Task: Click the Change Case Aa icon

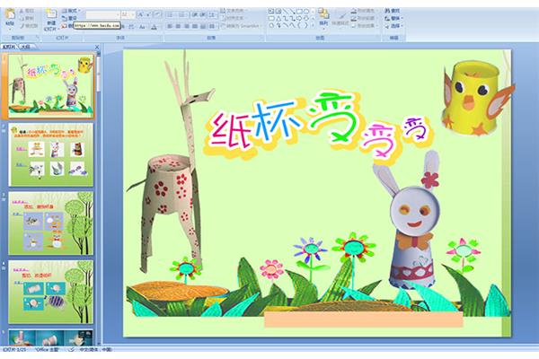Action: 142,27
